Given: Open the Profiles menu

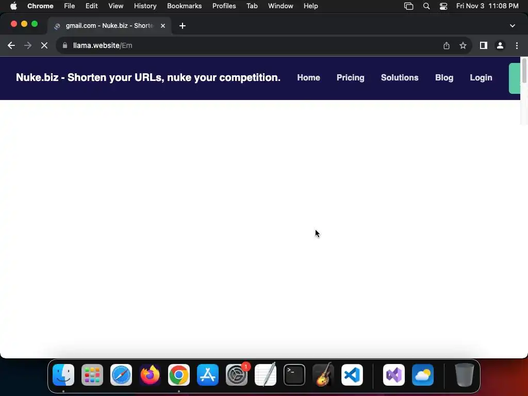Looking at the screenshot, I should [224, 6].
